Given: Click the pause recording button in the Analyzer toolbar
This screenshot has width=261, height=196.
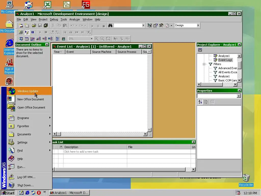Looking at the screenshot, I should coord(33,32).
